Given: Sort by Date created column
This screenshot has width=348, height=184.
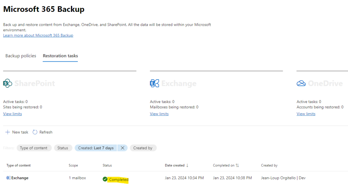Looking at the screenshot, I should click(175, 165).
